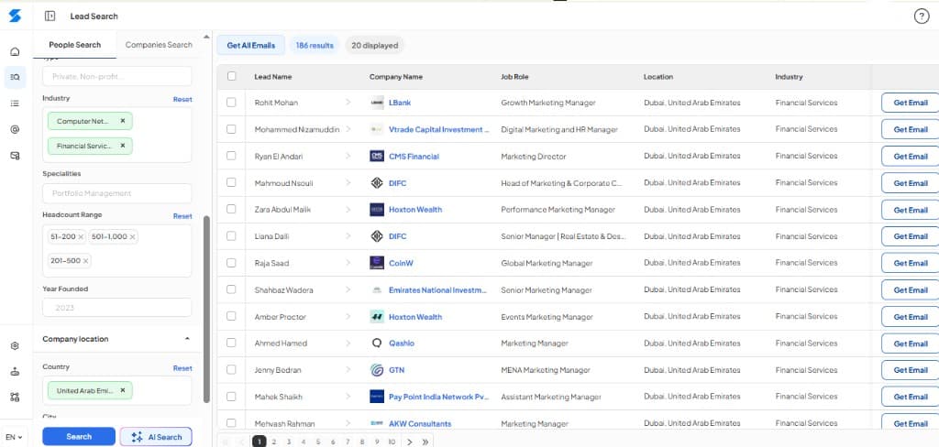Click the LBank company logo
The image size is (939, 447).
click(x=377, y=103)
